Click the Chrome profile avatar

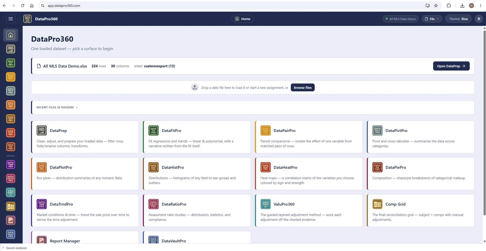tap(472, 6)
